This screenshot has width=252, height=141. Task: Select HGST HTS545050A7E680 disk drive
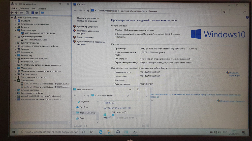(x=36, y=40)
